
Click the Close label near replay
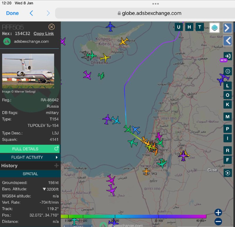[212, 170]
